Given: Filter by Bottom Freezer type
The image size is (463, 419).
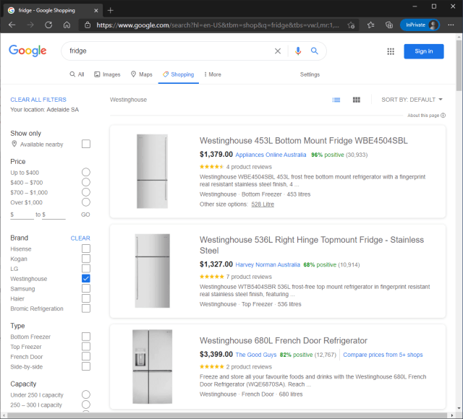Looking at the screenshot, I should (86, 337).
